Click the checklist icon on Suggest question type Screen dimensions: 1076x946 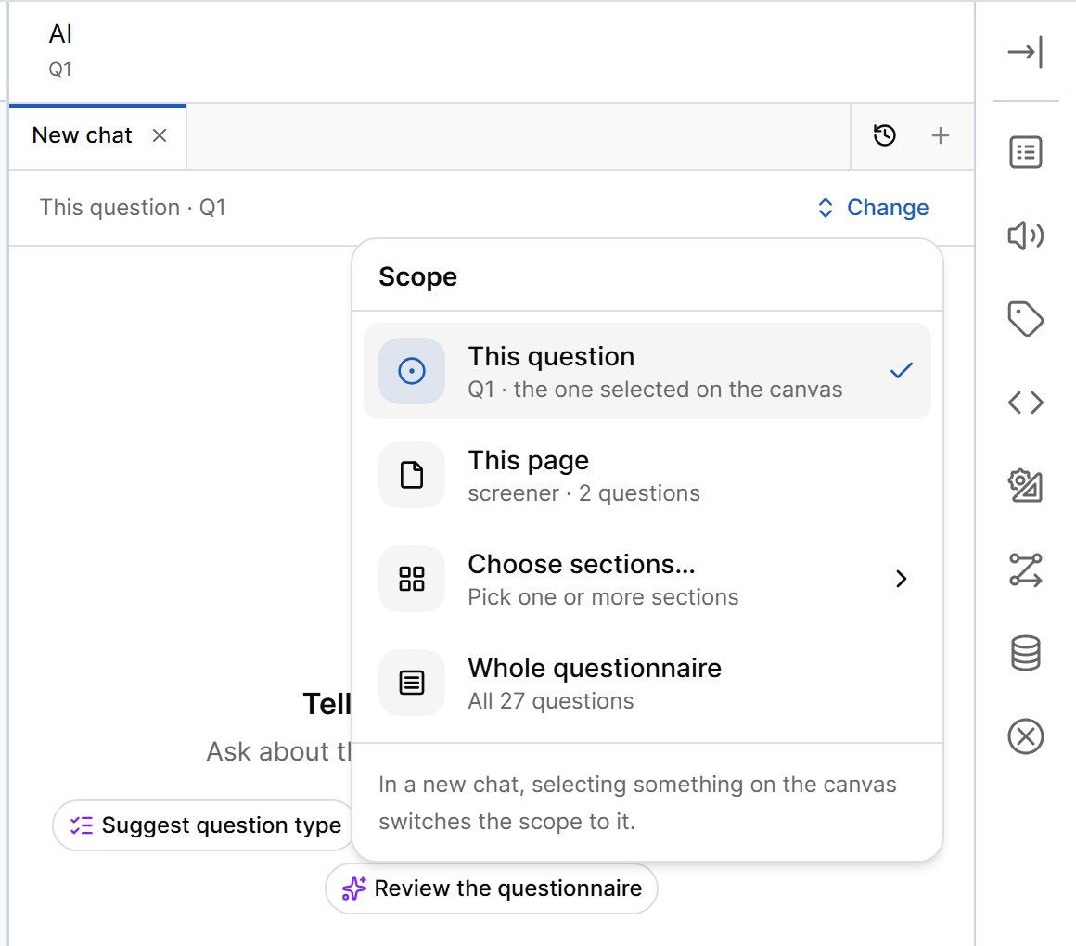82,825
